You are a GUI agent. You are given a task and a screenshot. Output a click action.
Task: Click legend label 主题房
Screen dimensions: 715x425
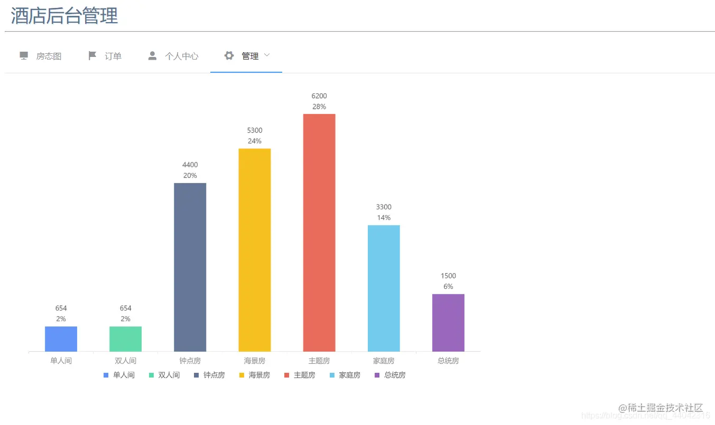304,375
